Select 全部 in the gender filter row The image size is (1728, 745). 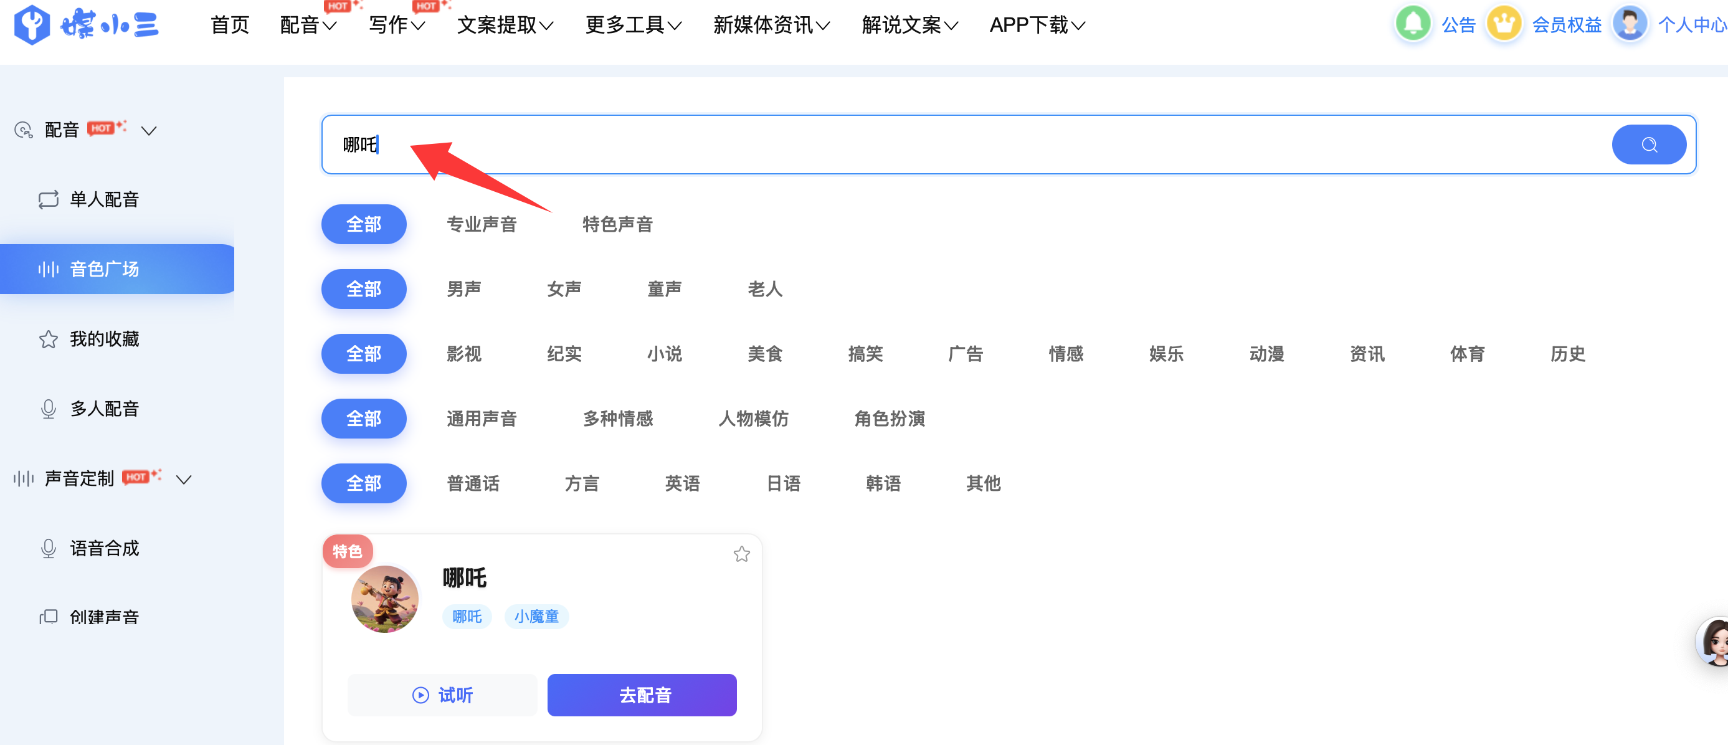point(364,289)
